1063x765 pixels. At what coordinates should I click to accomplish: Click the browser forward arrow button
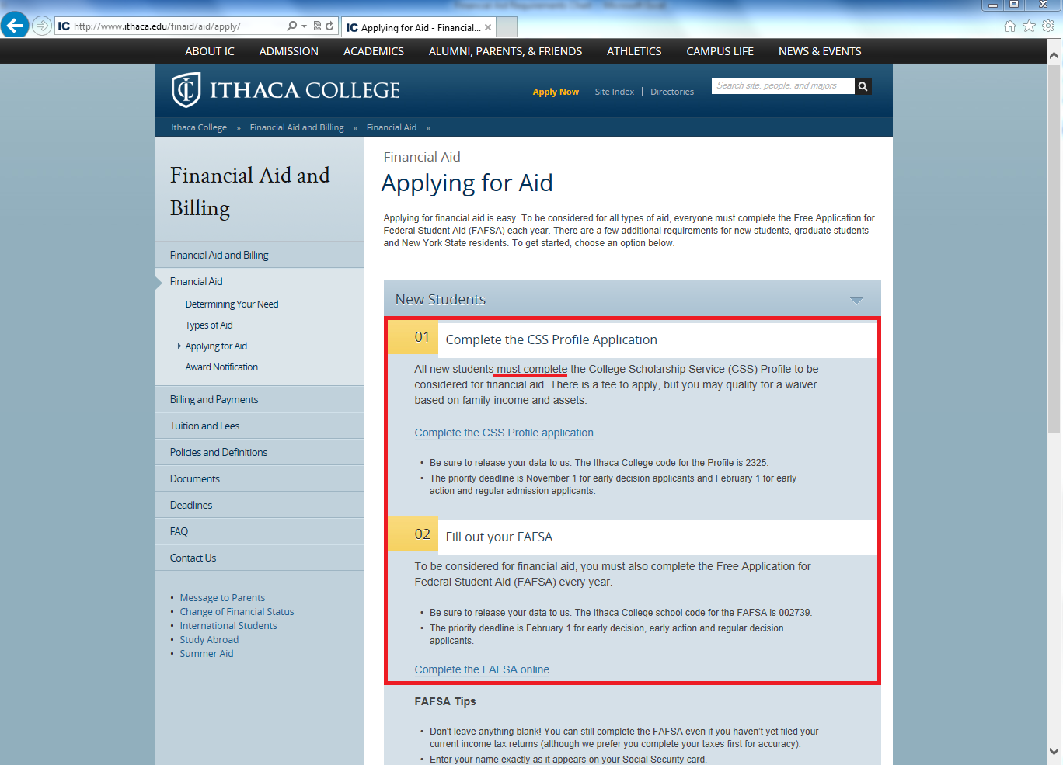click(x=42, y=26)
